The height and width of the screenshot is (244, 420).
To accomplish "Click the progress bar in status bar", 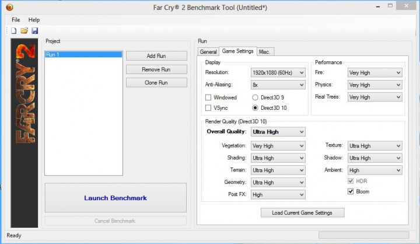I will point(364,235).
